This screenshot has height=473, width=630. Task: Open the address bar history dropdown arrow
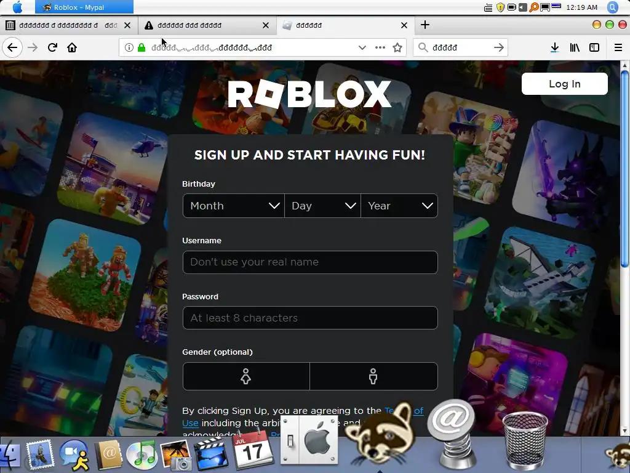(362, 47)
